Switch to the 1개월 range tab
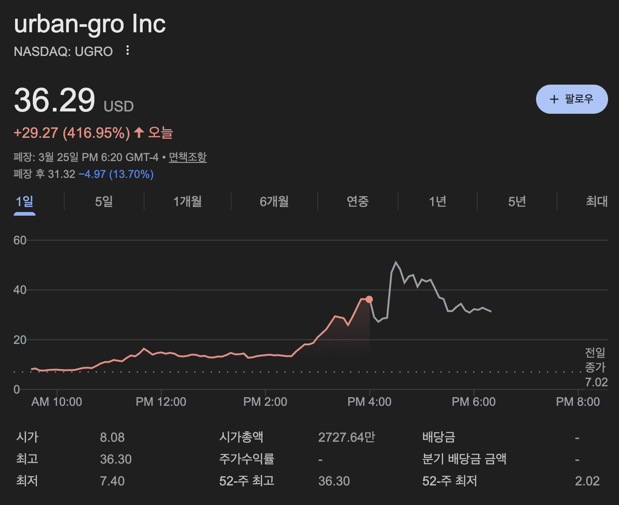The width and height of the screenshot is (619, 505). pos(187,202)
